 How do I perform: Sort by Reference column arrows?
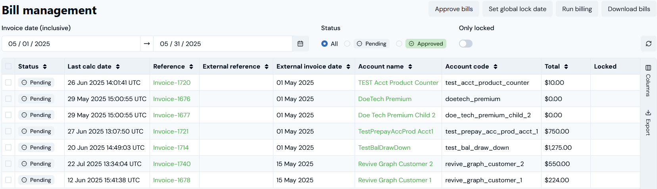pos(191,67)
